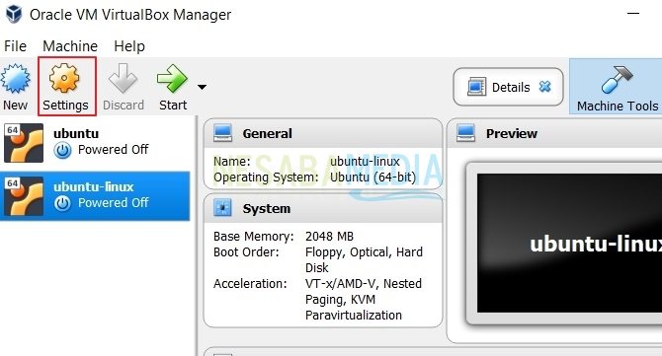Image resolution: width=662 pixels, height=356 pixels.
Task: Click the Acceleration value text
Action: pyautogui.click(x=363, y=300)
